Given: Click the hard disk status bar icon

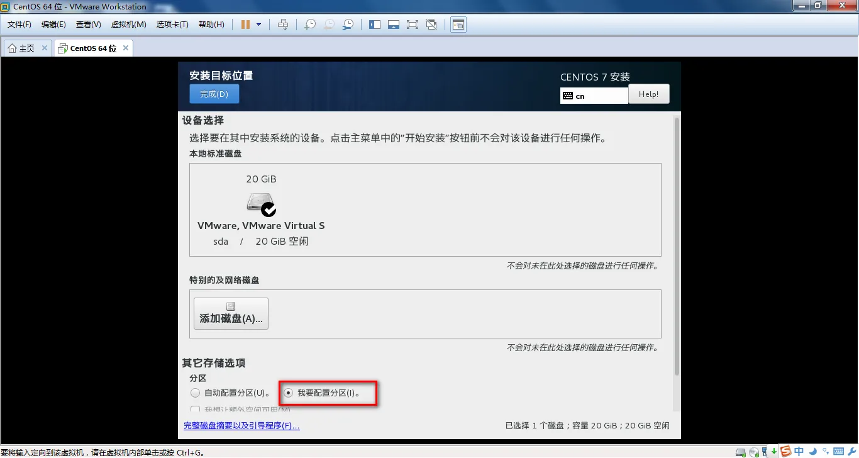Looking at the screenshot, I should click(742, 452).
